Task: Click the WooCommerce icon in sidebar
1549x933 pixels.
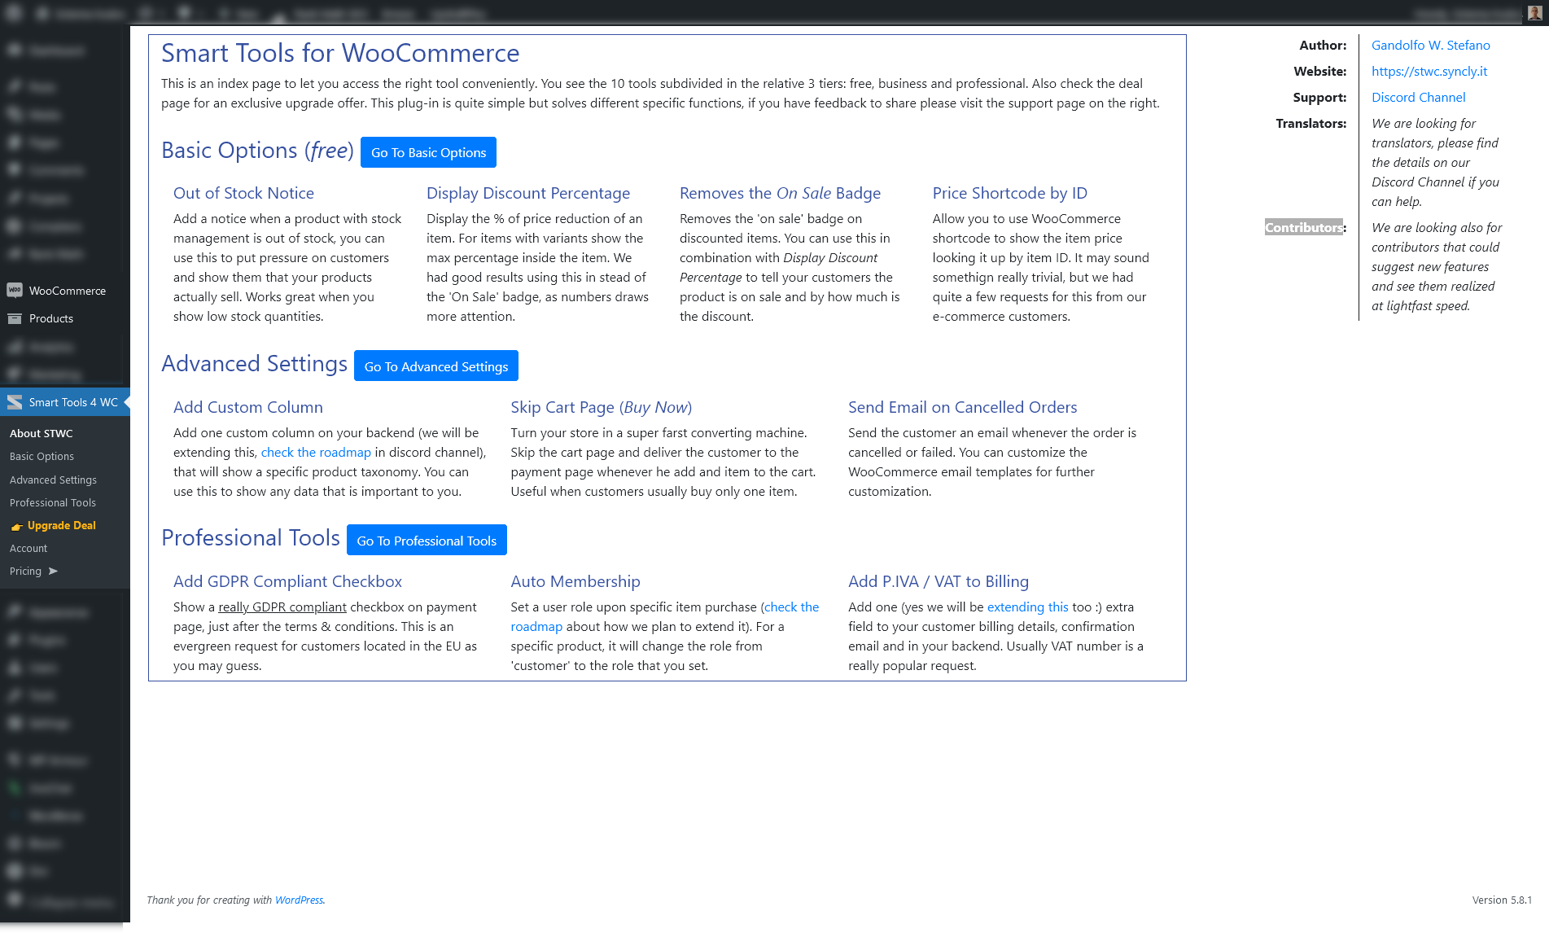Action: click(15, 291)
